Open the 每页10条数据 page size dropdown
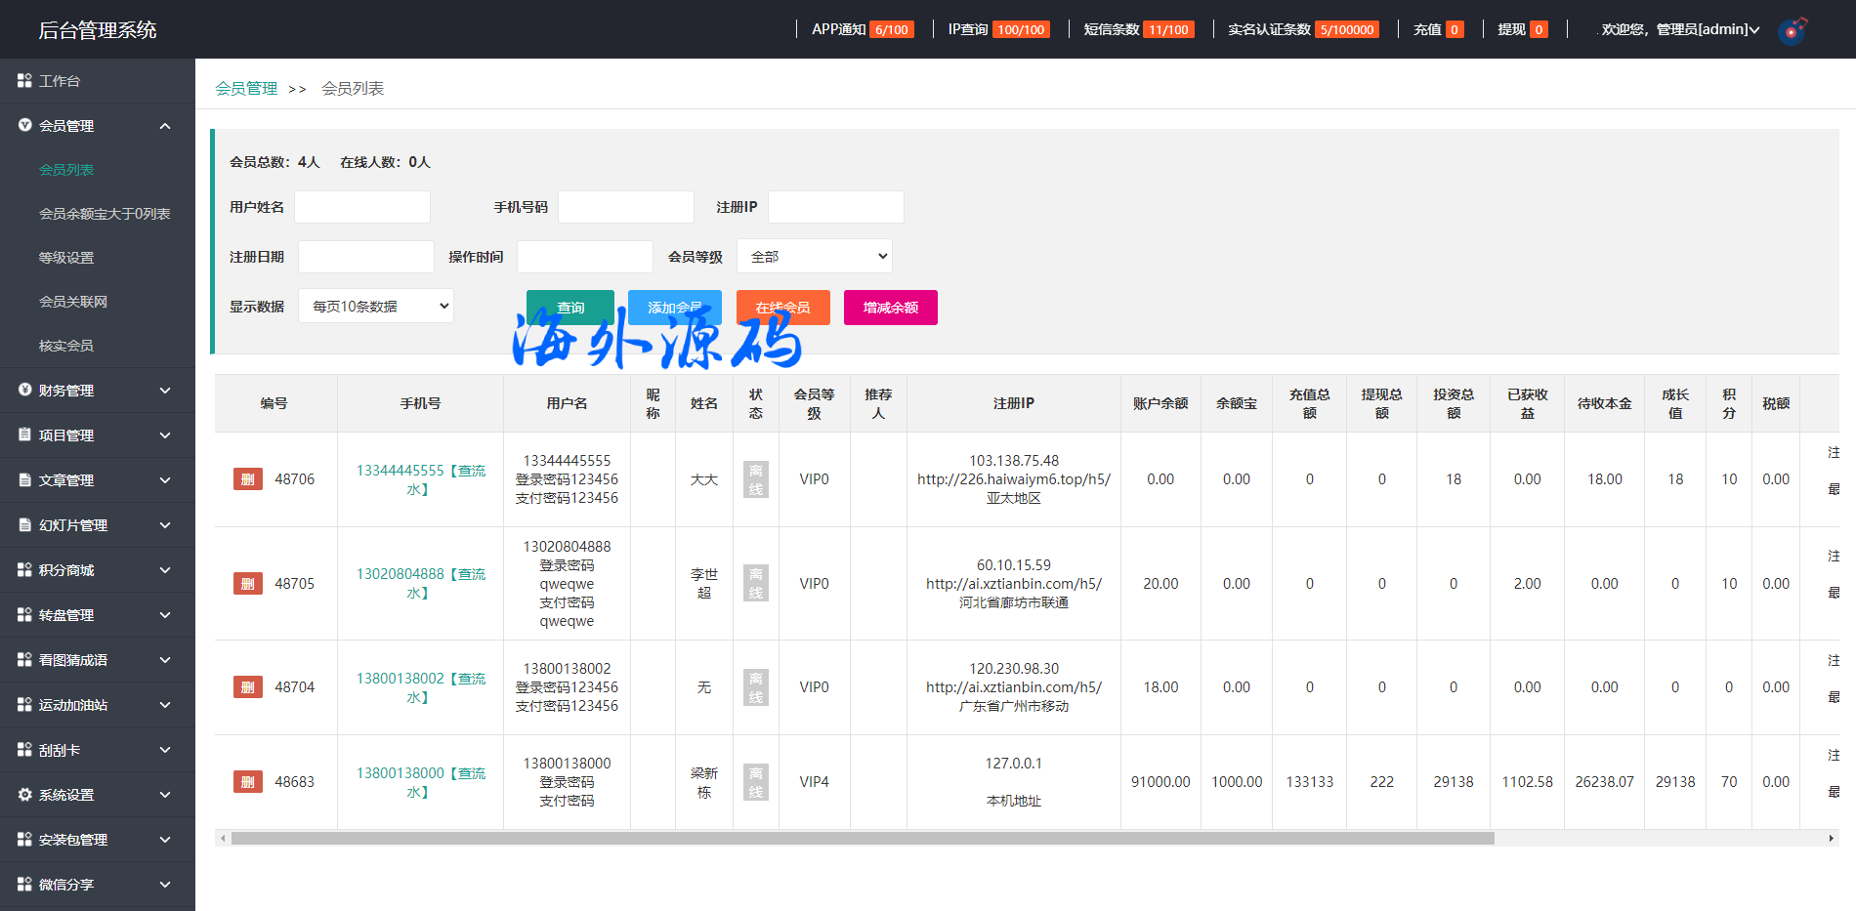 [376, 307]
